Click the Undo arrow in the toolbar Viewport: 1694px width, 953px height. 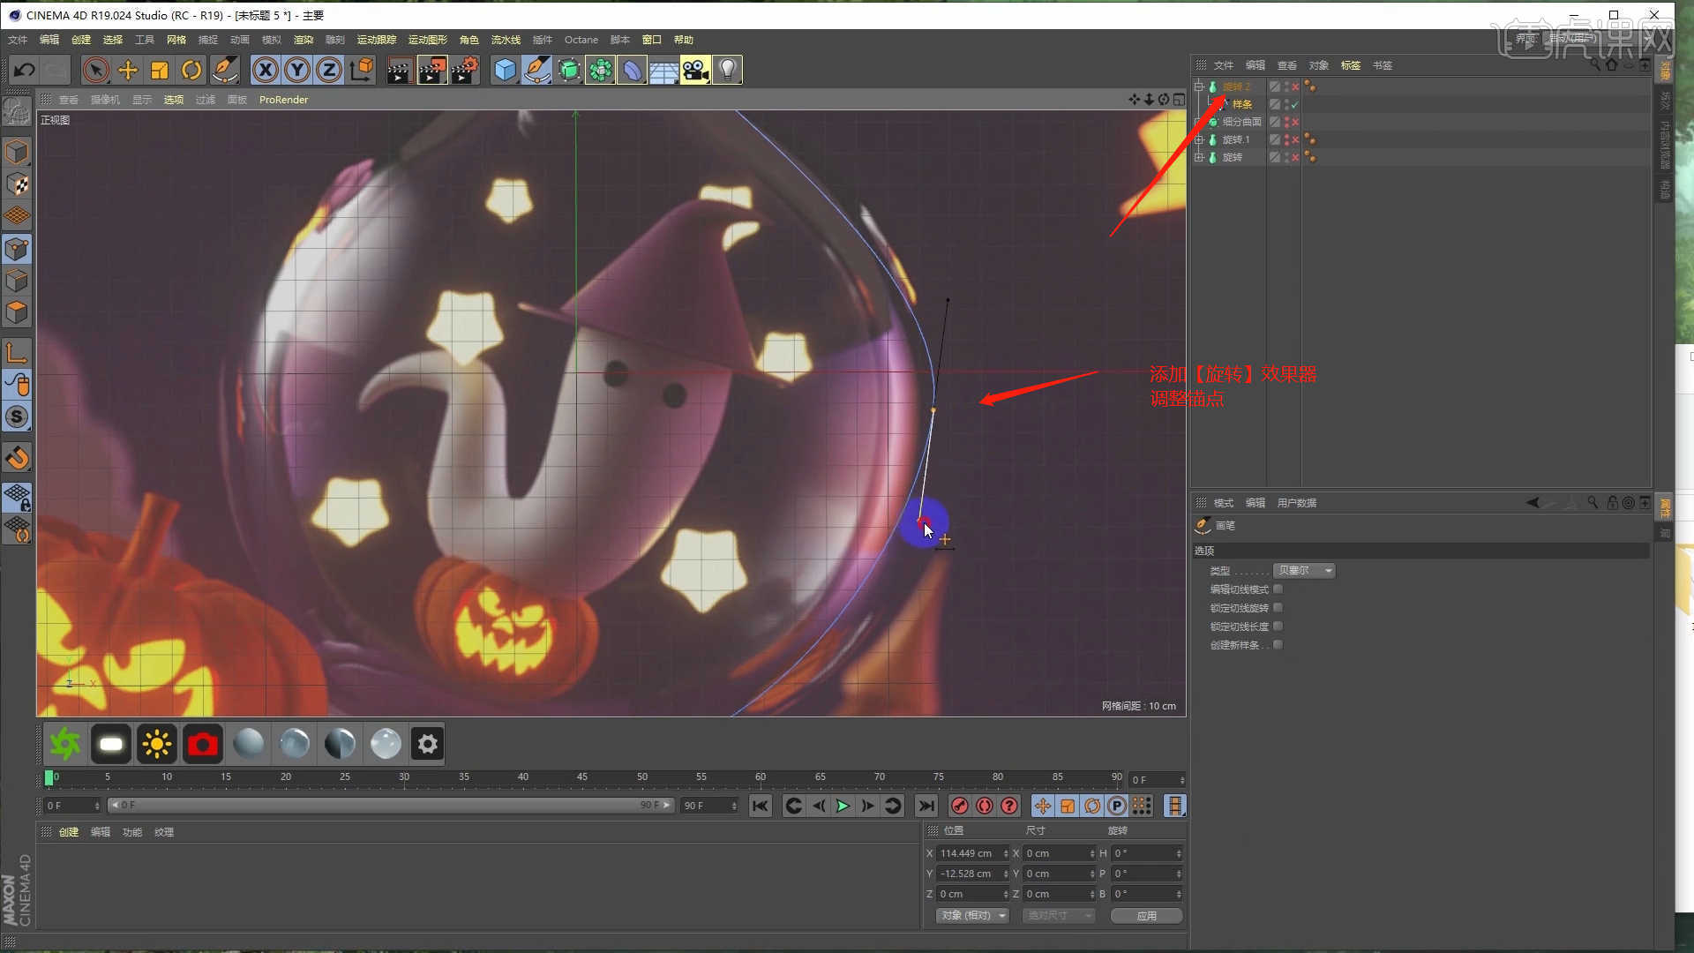tap(25, 70)
